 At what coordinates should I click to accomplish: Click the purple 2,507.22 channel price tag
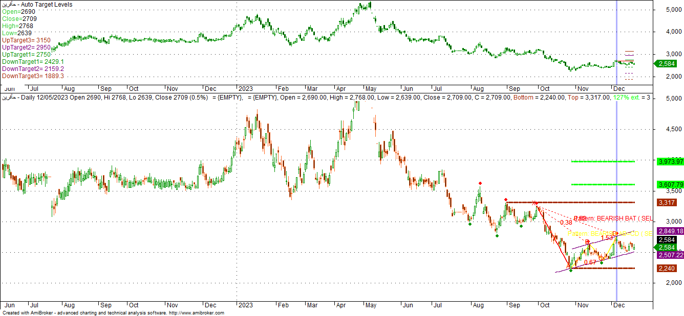669,255
